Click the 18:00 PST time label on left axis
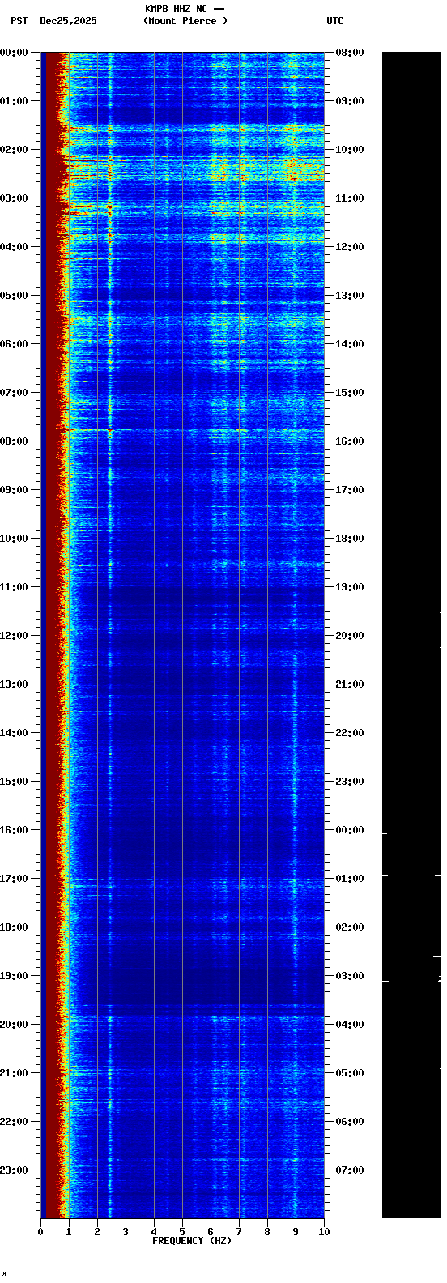This screenshot has width=447, height=1283. coord(14,927)
